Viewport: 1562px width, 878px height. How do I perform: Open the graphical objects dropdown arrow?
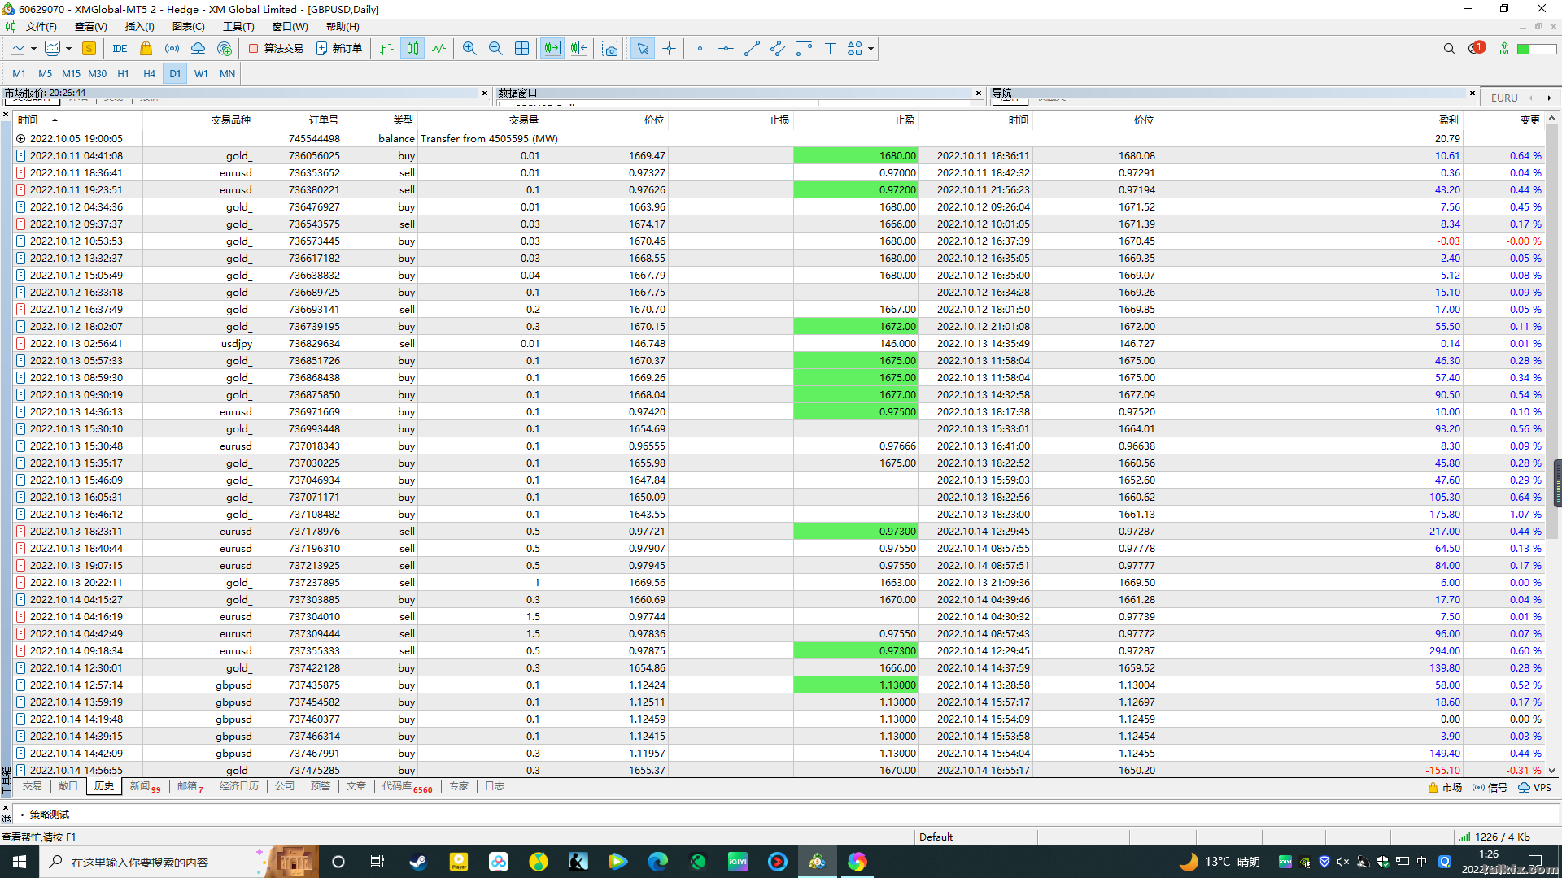point(870,49)
